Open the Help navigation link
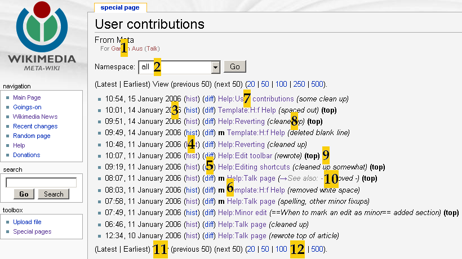Screen dimensions: 462x259 pyautogui.click(x=19, y=145)
